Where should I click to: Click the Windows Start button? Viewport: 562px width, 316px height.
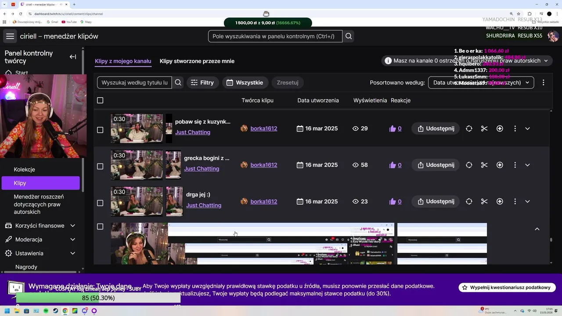7,311
